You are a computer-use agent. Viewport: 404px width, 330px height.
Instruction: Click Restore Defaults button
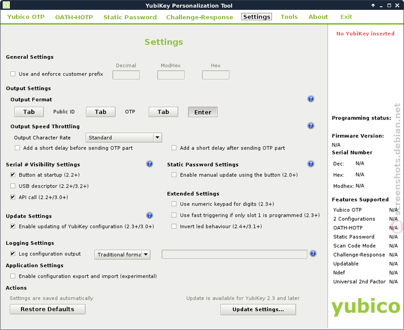[x=47, y=309]
